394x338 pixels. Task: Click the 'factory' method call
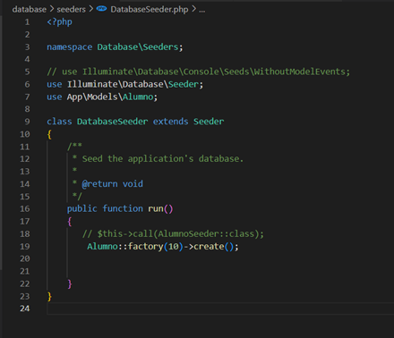145,247
